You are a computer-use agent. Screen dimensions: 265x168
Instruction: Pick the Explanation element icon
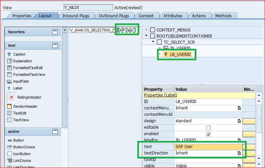pos(10,61)
